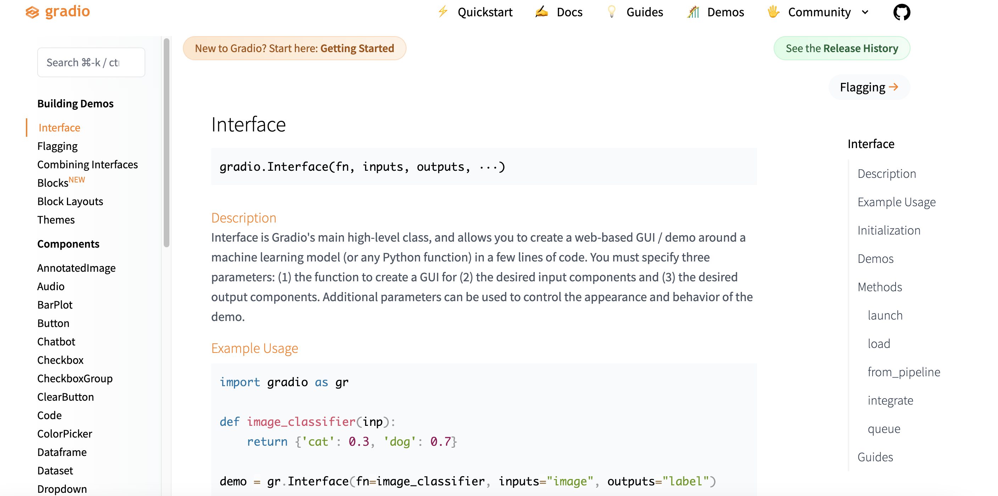Click the Flagging arrow icon
Image resolution: width=998 pixels, height=496 pixels.
[894, 87]
